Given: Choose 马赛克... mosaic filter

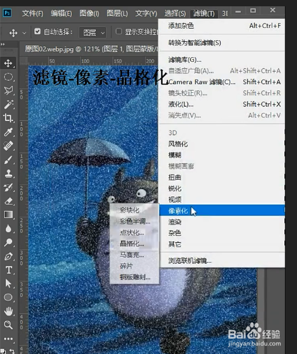Looking at the screenshot, I should pyautogui.click(x=135, y=255).
